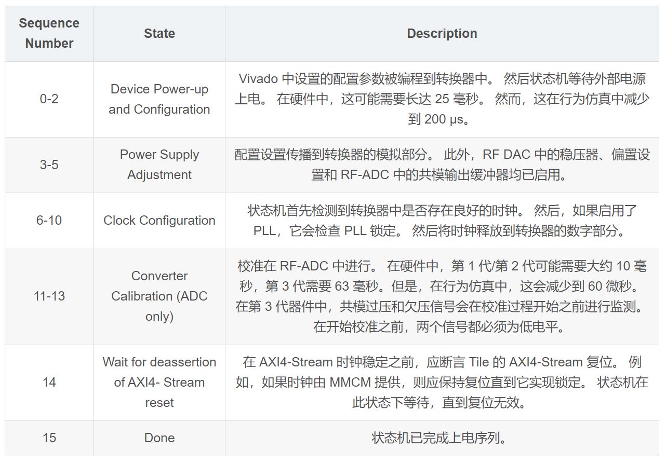This screenshot has width=666, height=464.
Task: Click the "Power Supply Adjustment" state cell
Action: tap(159, 165)
